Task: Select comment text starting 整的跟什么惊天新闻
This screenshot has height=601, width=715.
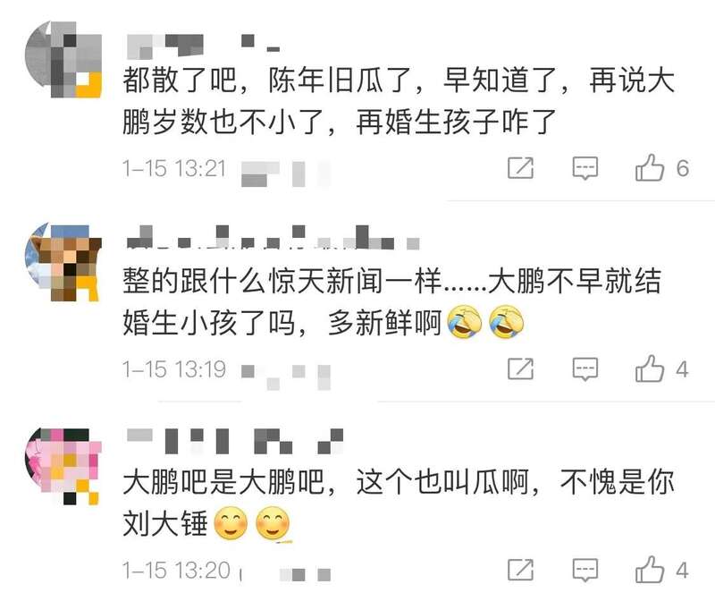Action: click(392, 301)
